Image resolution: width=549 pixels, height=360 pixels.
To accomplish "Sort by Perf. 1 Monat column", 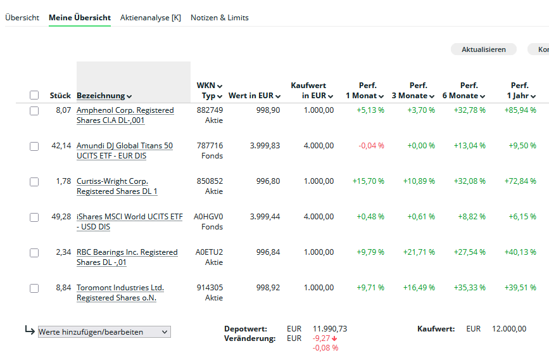I will click(365, 91).
